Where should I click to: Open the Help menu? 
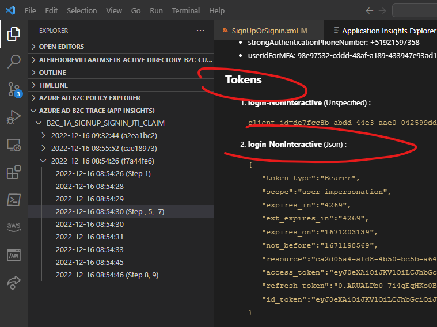(216, 10)
